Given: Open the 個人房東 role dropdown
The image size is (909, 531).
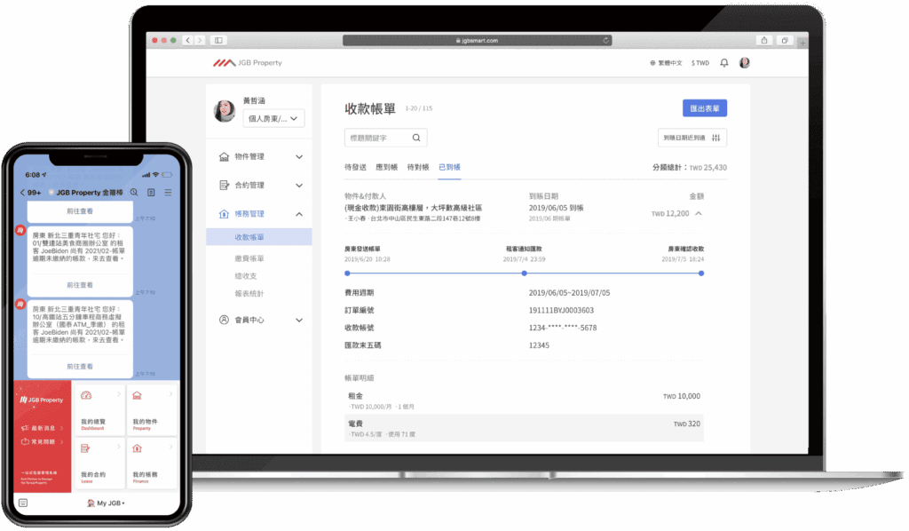Looking at the screenshot, I should [x=273, y=118].
